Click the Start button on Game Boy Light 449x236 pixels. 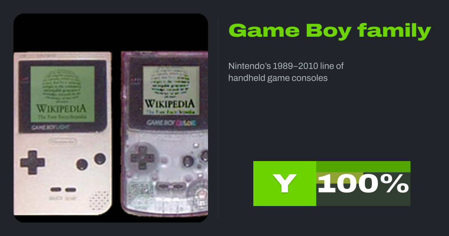[70, 190]
